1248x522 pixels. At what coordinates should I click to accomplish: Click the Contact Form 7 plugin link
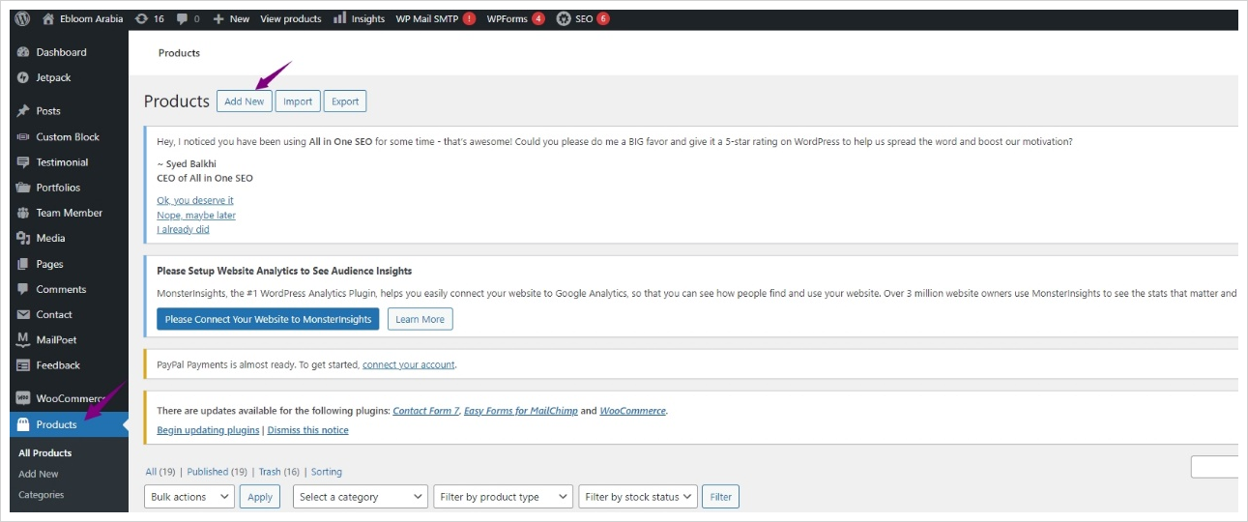pyautogui.click(x=426, y=411)
